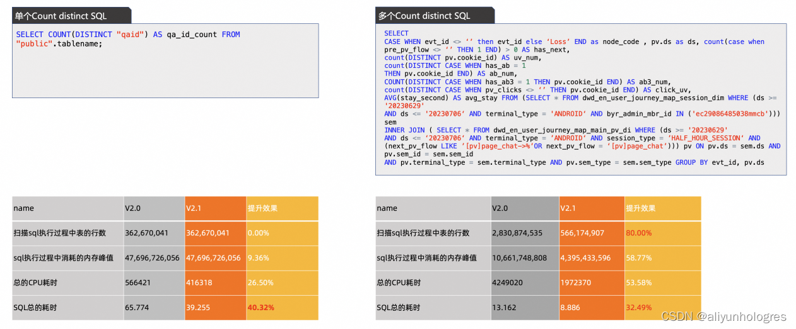Viewport: 796px width, 329px height.
Task: Click the CPU time value 4249020
Action: click(525, 283)
